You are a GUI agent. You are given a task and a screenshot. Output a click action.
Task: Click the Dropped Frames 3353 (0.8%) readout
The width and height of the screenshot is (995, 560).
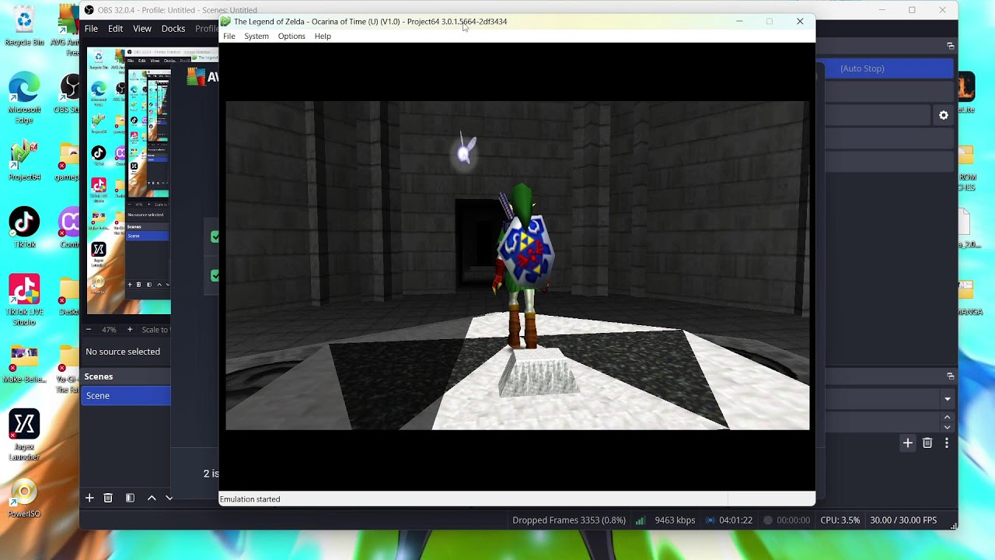[569, 520]
